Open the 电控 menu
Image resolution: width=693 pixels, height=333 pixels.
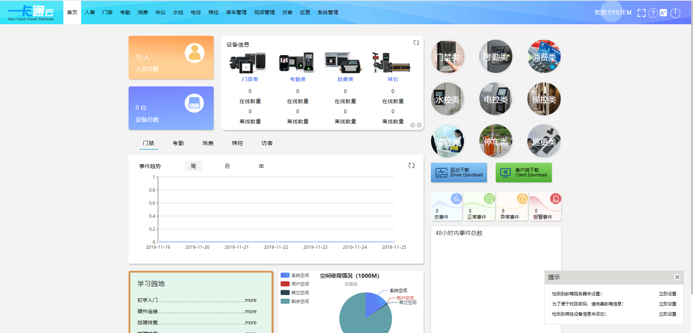point(196,12)
